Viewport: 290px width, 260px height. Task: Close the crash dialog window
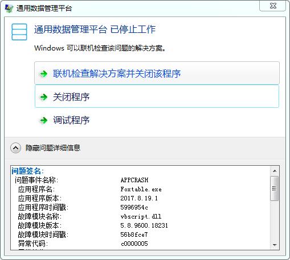[273, 6]
